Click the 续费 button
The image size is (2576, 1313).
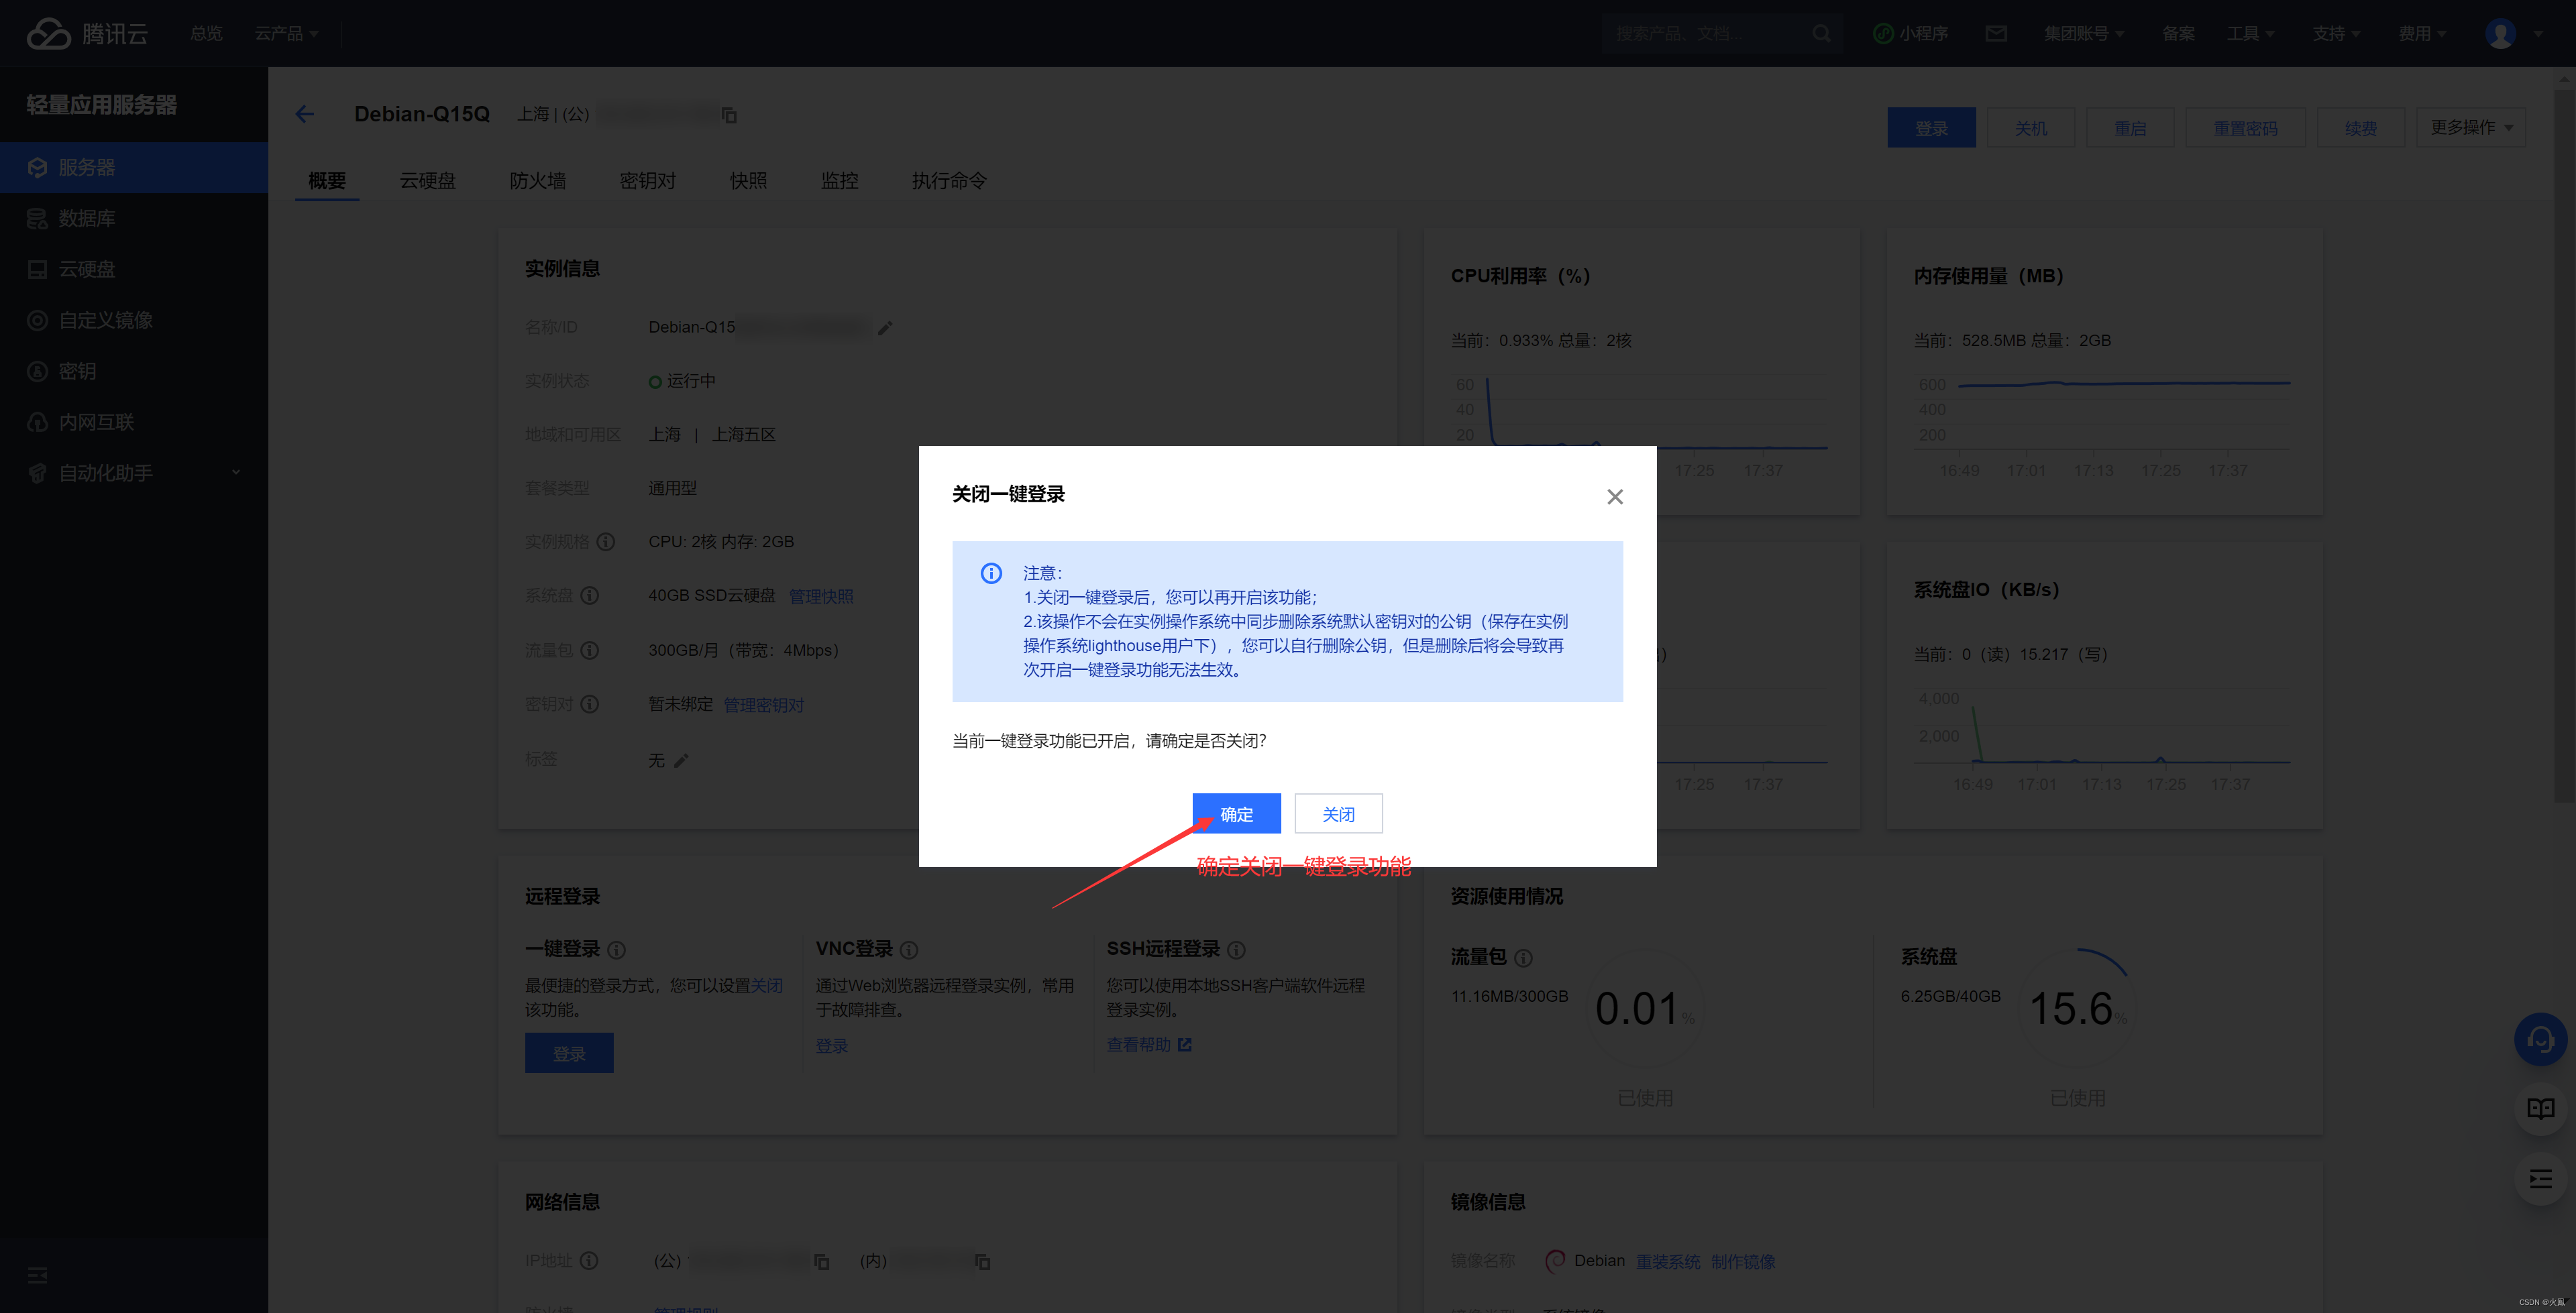[2360, 128]
